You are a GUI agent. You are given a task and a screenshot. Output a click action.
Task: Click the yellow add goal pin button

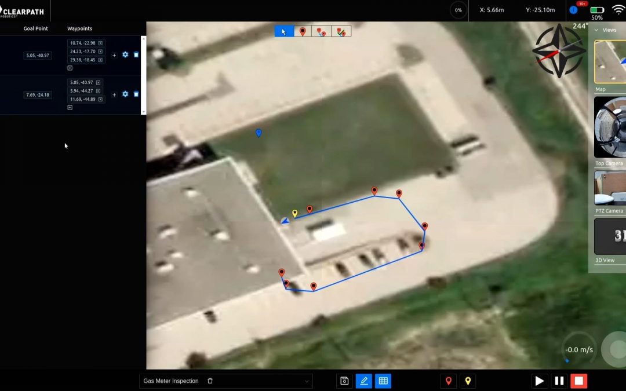tap(467, 381)
